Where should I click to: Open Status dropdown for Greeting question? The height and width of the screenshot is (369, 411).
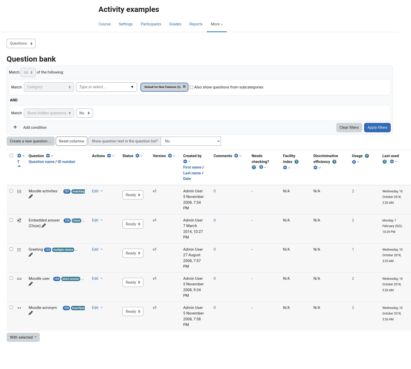point(133,253)
